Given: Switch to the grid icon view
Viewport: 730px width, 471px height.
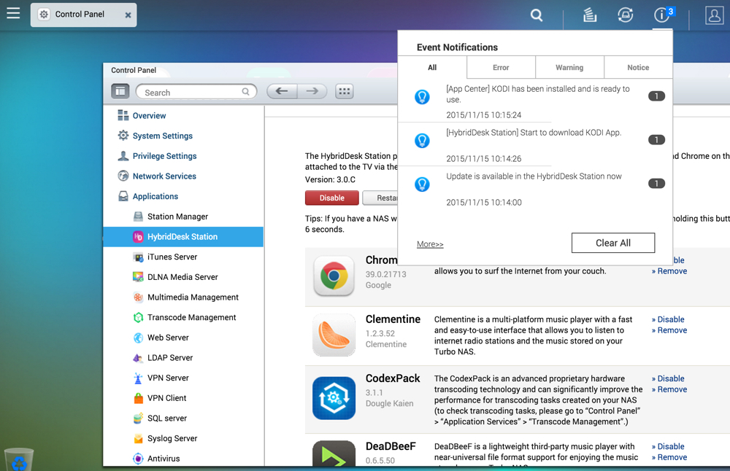Looking at the screenshot, I should coord(345,91).
